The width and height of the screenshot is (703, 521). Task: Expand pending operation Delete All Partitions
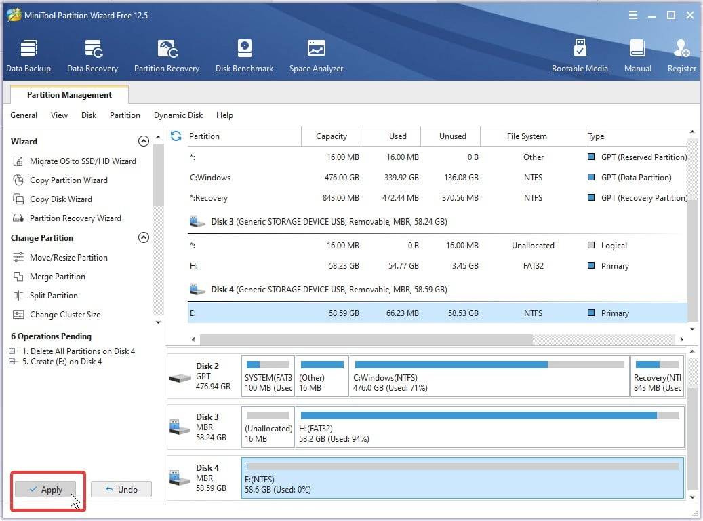(x=12, y=351)
